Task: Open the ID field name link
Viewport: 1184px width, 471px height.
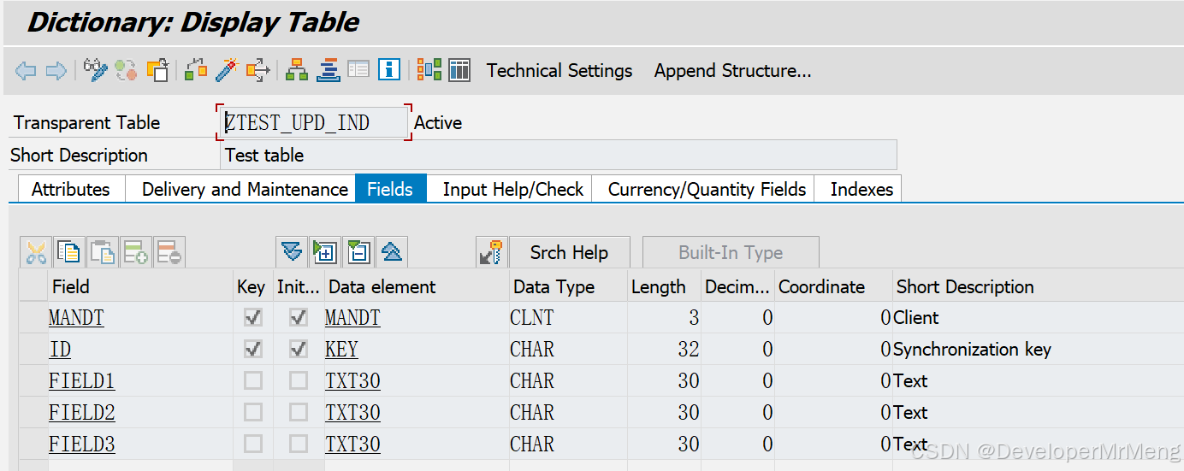Action: (60, 350)
